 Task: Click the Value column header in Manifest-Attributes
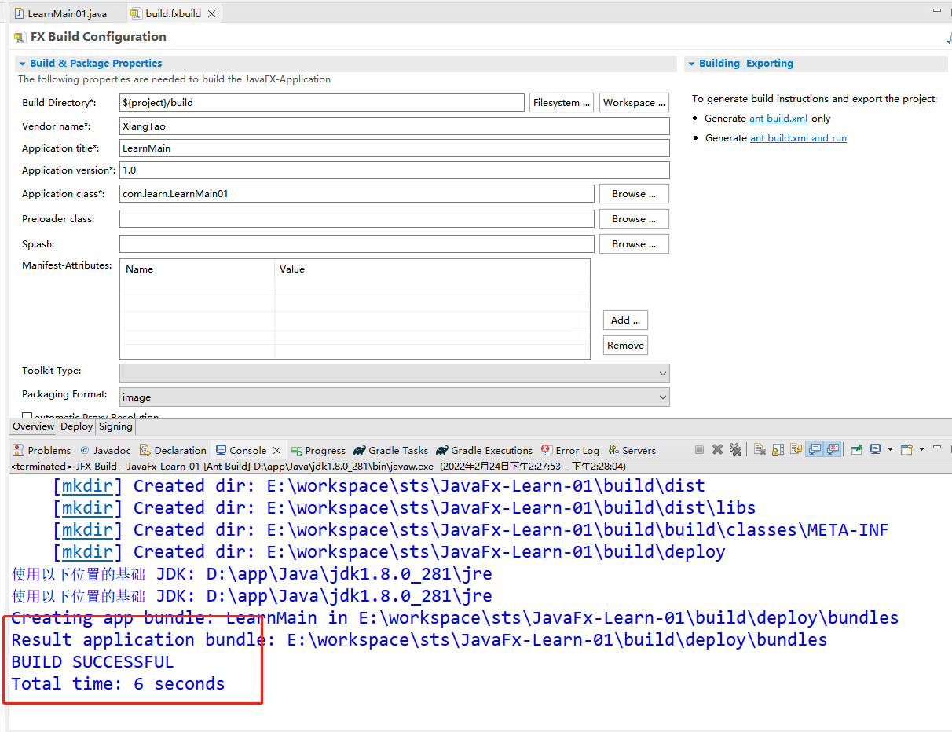coord(432,269)
